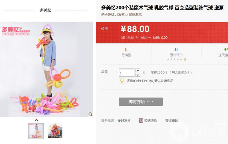This screenshot has height=144, width=228.
Task: Click the lightbulb reminder icon
Action: pos(122,81)
